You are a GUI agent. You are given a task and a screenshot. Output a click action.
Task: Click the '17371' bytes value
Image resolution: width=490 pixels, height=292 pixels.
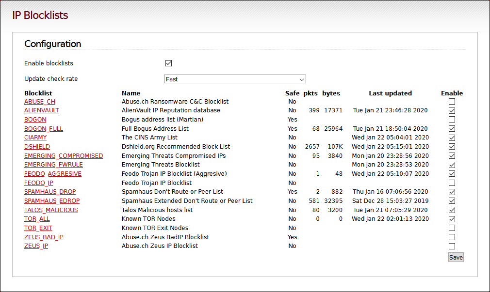pos(333,110)
